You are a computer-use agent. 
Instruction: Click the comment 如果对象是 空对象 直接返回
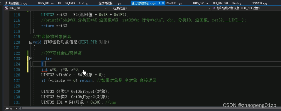(126, 81)
